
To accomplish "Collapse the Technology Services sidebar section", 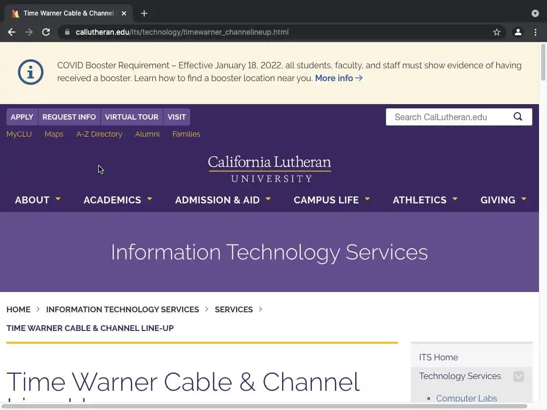I will coord(519,376).
